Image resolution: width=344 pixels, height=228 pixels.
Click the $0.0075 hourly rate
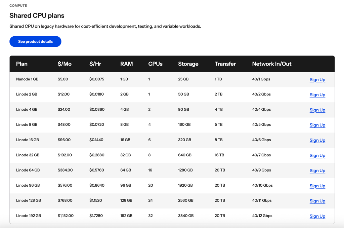(97, 79)
